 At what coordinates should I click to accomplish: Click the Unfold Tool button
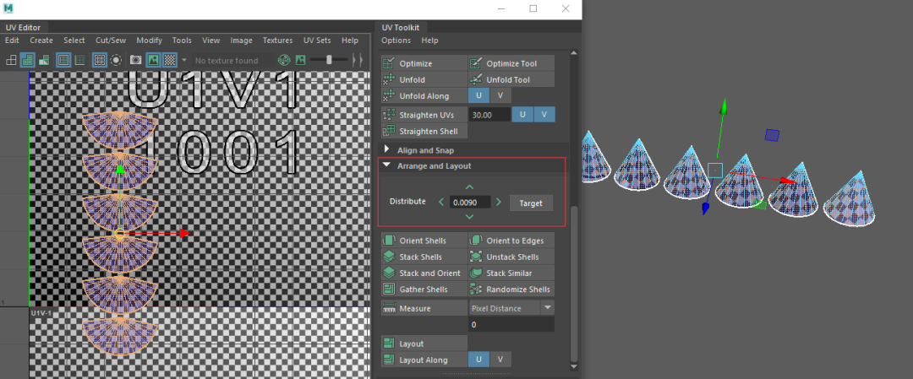point(511,79)
